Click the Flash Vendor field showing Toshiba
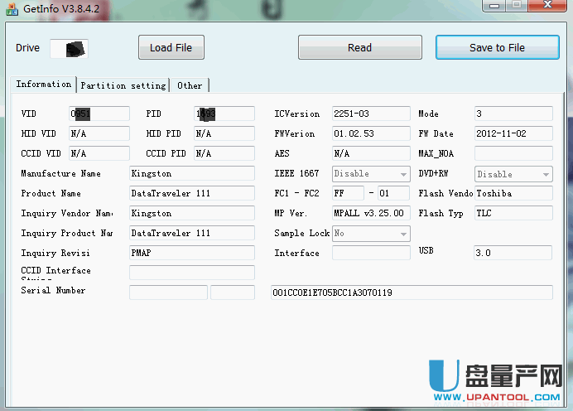Image resolution: width=573 pixels, height=411 pixels. (x=513, y=193)
